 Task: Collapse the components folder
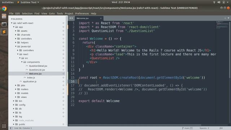(x=22, y=62)
